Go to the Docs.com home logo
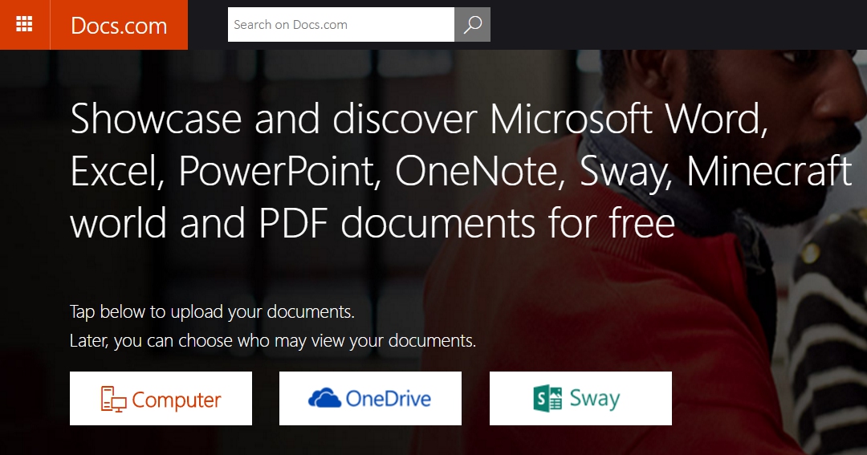This screenshot has height=455, width=867. pos(119,26)
